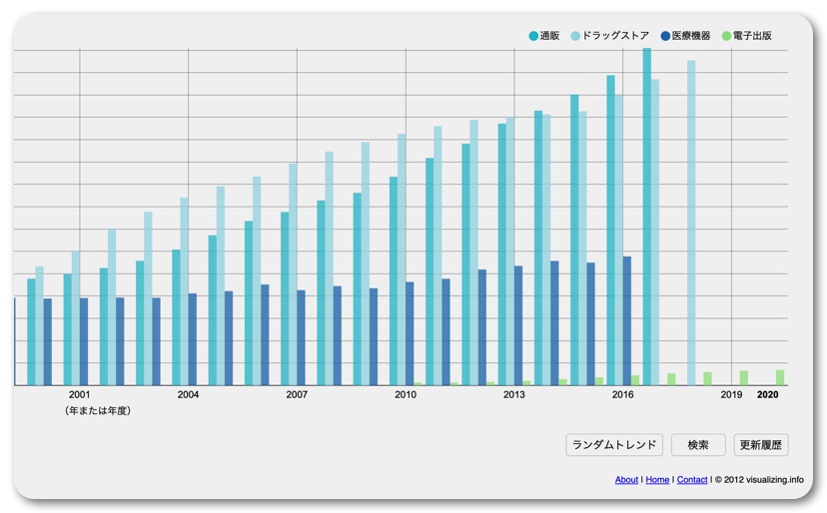This screenshot has width=827, height=513.
Task: Open the About link
Action: (x=626, y=480)
